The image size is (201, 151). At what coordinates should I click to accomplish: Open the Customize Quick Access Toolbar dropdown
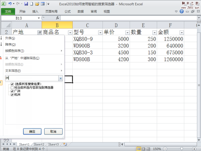pyautogui.click(x=48, y=4)
